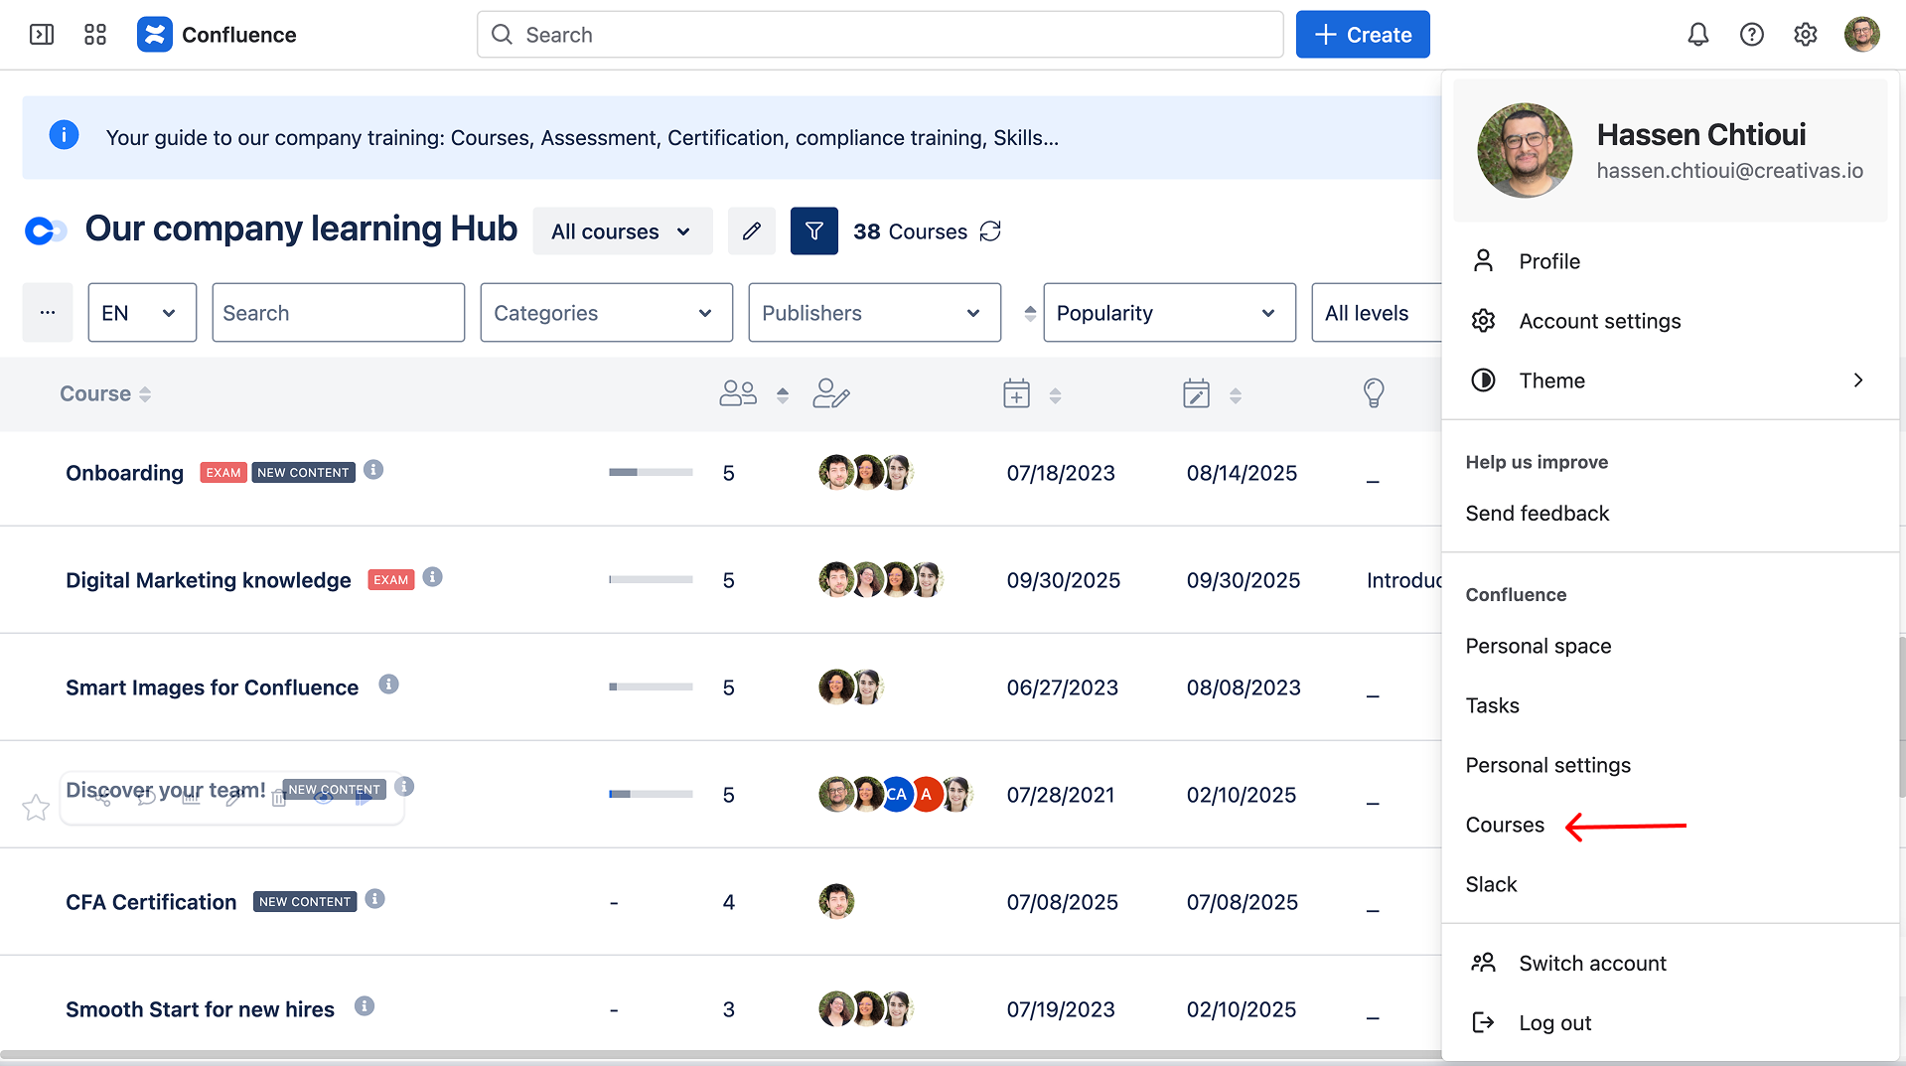Image resolution: width=1906 pixels, height=1066 pixels.
Task: Toggle sort order arrows beside Popularity
Action: (1030, 313)
